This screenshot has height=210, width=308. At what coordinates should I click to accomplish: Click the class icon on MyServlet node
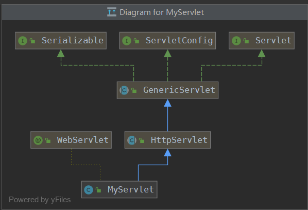[x=89, y=190]
